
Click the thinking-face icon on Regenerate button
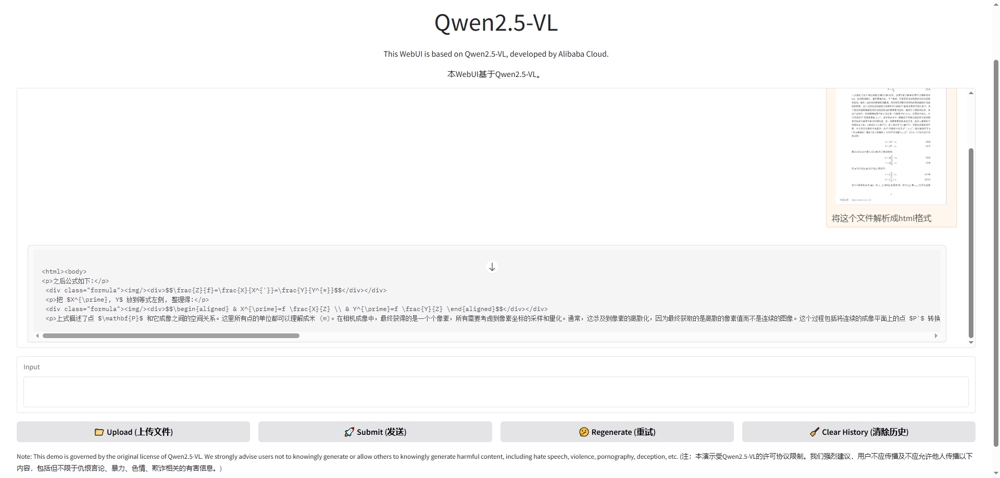(x=584, y=432)
